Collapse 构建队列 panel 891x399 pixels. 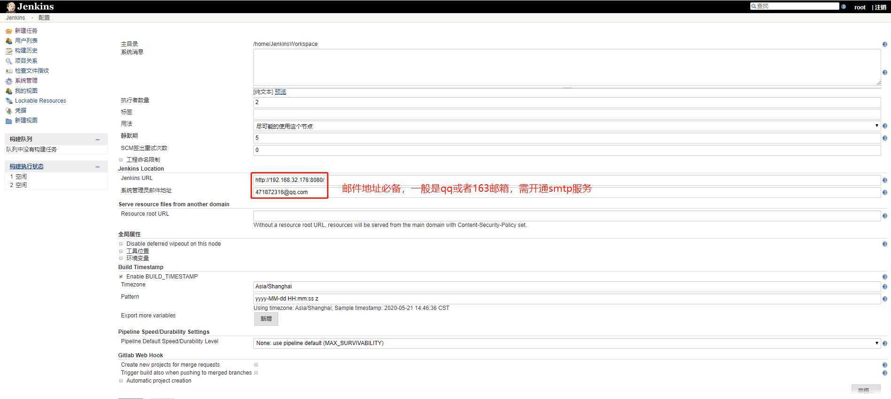coord(98,140)
